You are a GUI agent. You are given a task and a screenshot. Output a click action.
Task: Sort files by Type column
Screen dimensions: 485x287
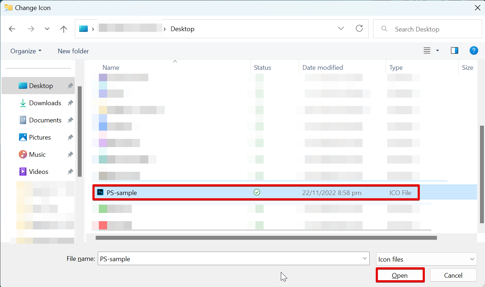point(396,68)
